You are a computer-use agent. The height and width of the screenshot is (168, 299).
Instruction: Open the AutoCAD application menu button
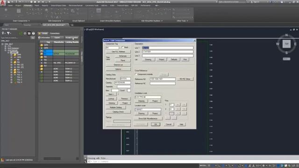coord(3,3)
